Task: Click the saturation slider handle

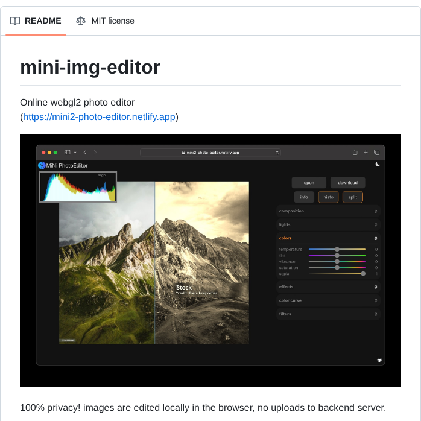Action: [x=337, y=267]
